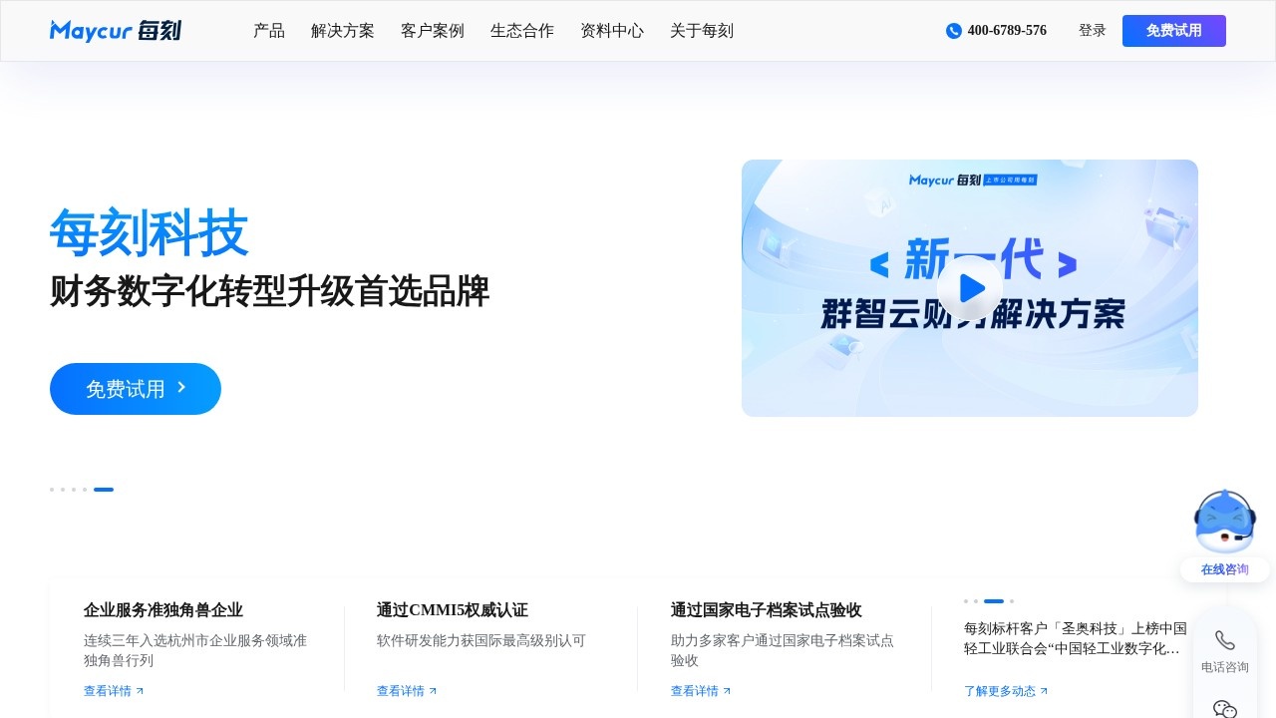Open 查看详情 under 企业服务准独角兽企业

108,691
